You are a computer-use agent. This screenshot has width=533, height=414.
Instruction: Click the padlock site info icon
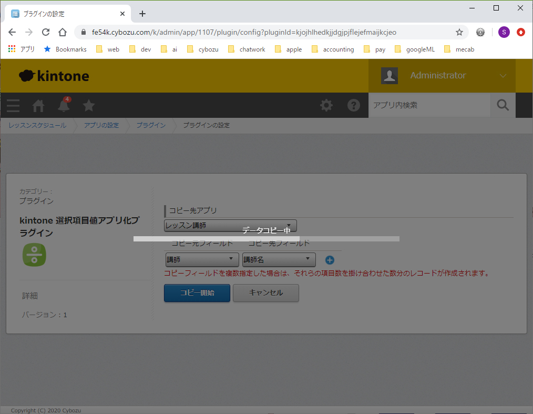(83, 32)
